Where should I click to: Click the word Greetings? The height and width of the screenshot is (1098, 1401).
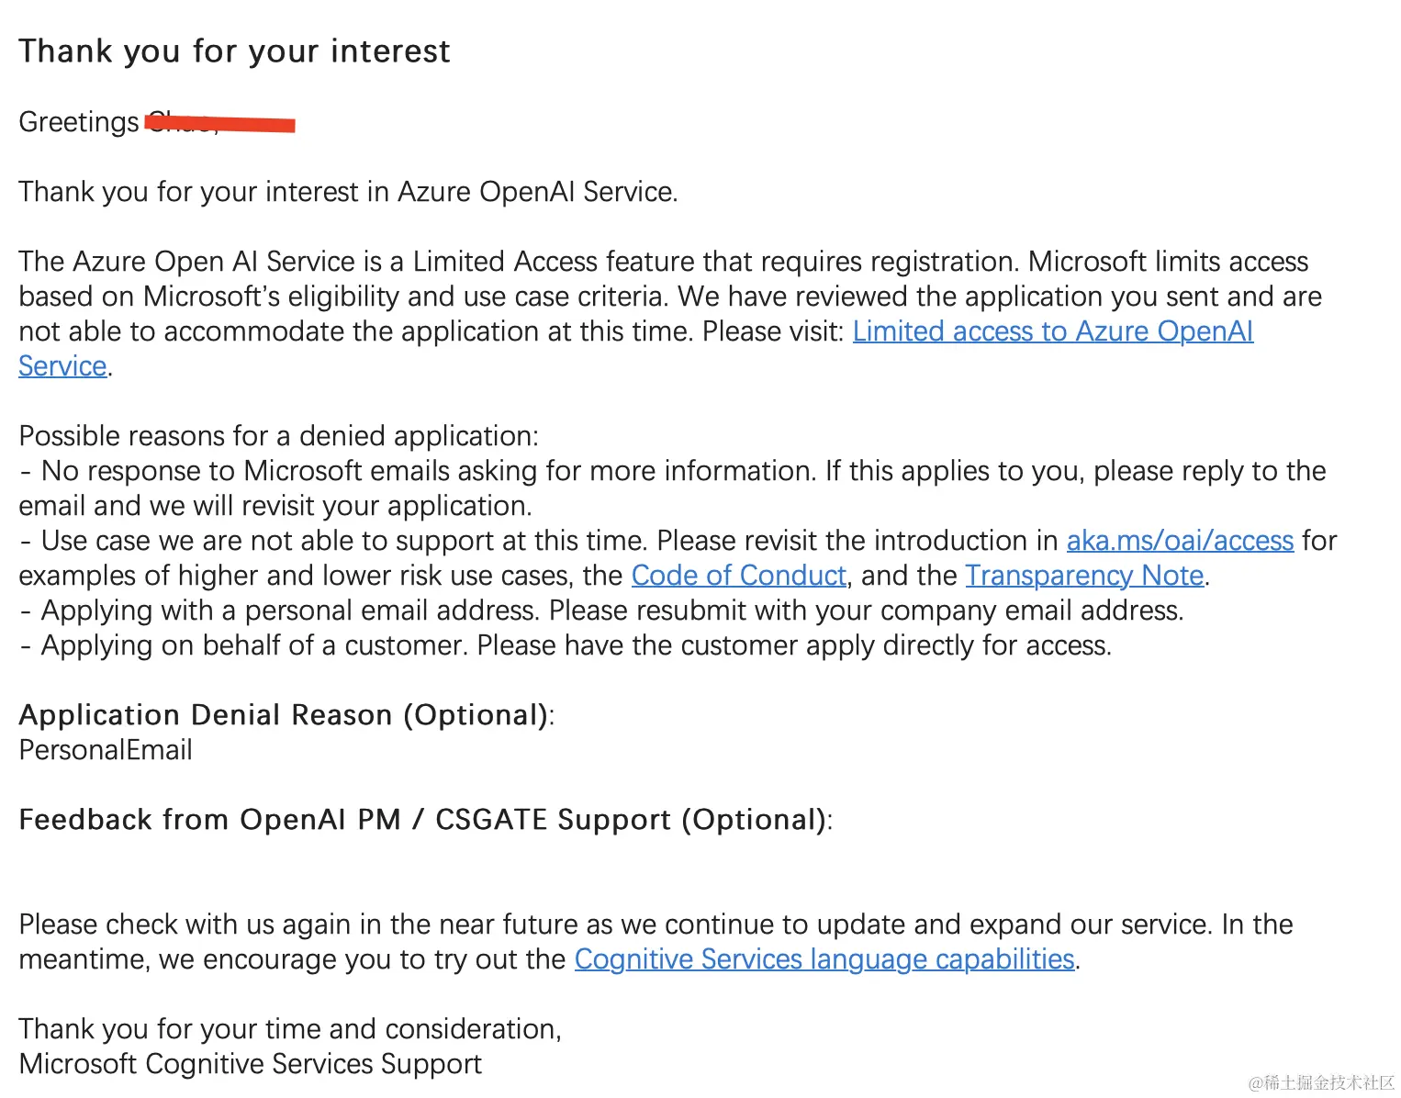click(79, 122)
